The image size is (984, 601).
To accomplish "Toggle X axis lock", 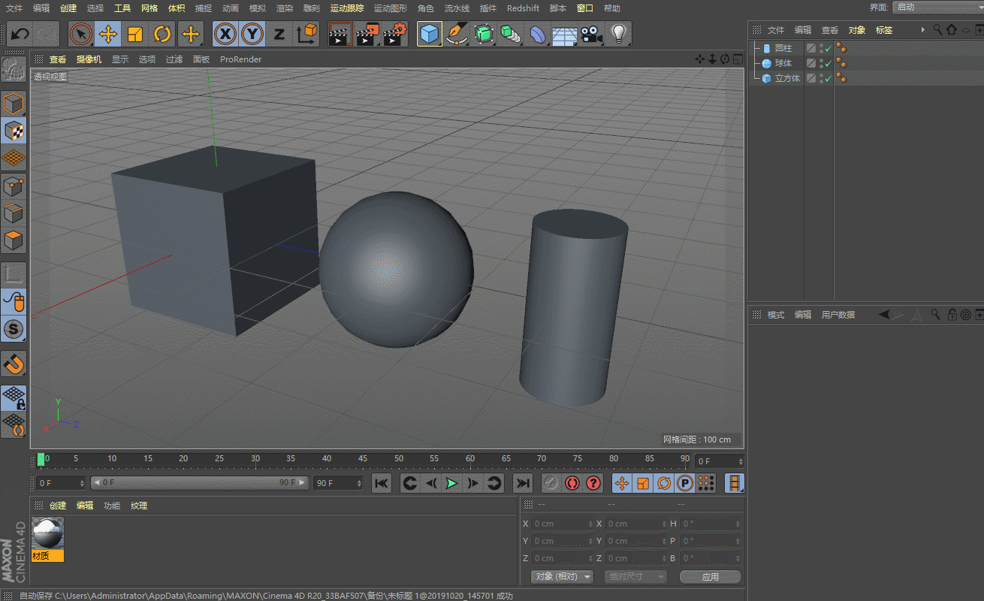I will coord(225,35).
